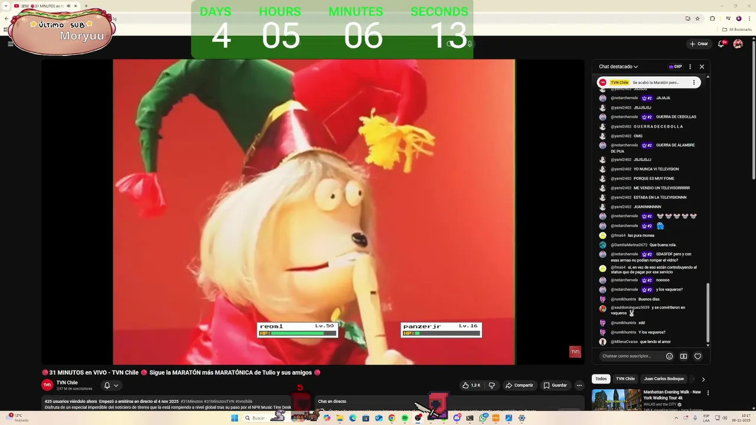756x425 pixels.
Task: Click the chat header 'Chat en directo' below video
Action: [332, 401]
